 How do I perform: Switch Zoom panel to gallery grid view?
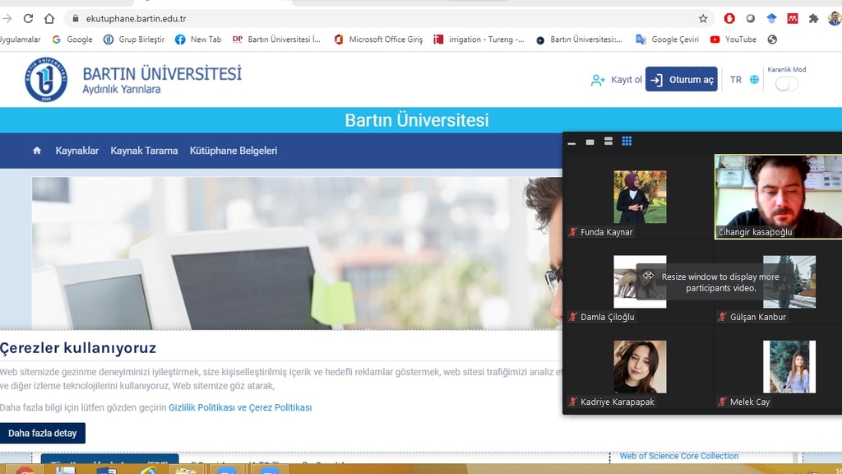pyautogui.click(x=627, y=142)
